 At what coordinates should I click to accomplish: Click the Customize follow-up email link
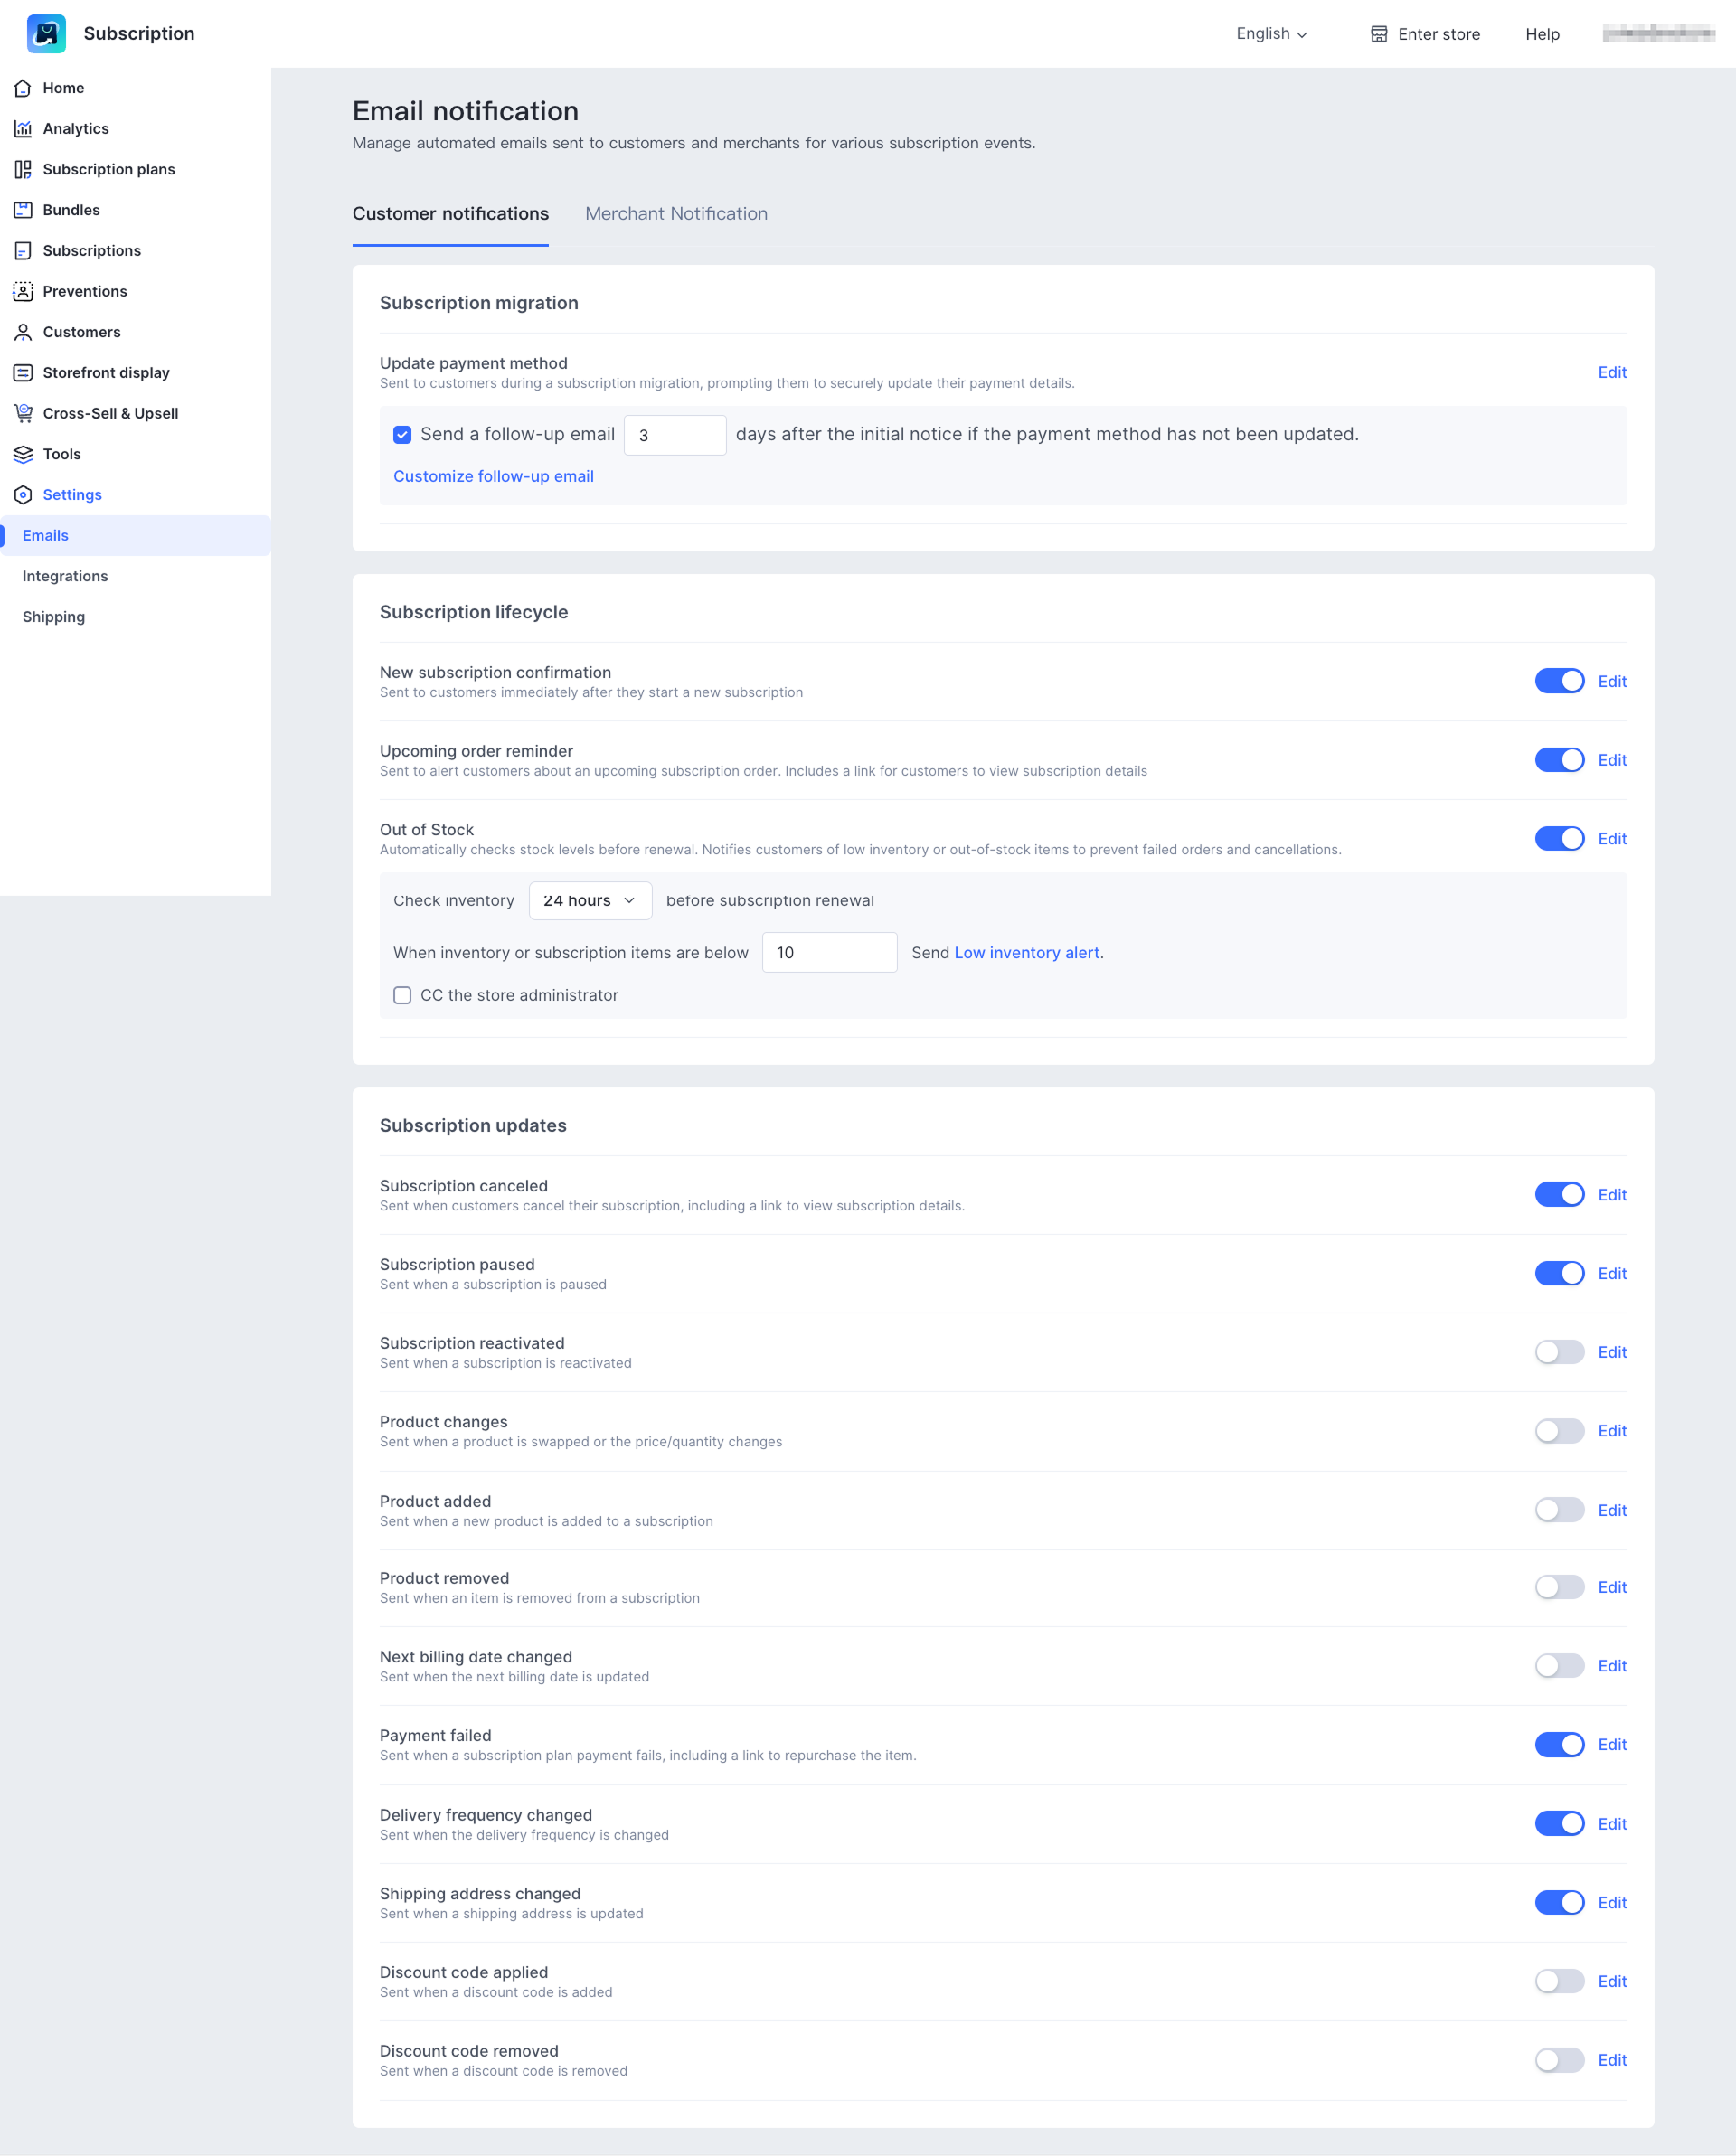pos(493,477)
